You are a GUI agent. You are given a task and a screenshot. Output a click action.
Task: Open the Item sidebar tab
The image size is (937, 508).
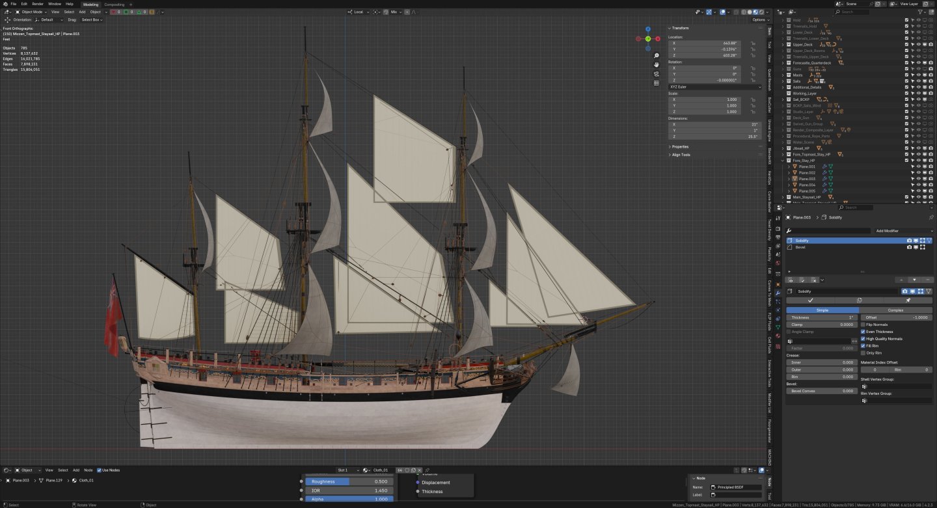[769, 31]
